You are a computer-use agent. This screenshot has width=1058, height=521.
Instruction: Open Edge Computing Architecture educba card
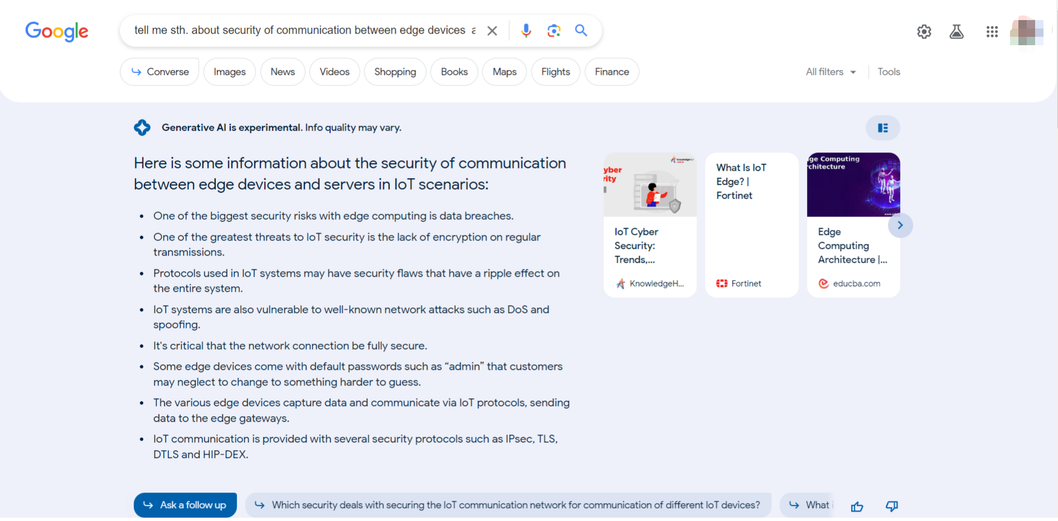(x=853, y=225)
